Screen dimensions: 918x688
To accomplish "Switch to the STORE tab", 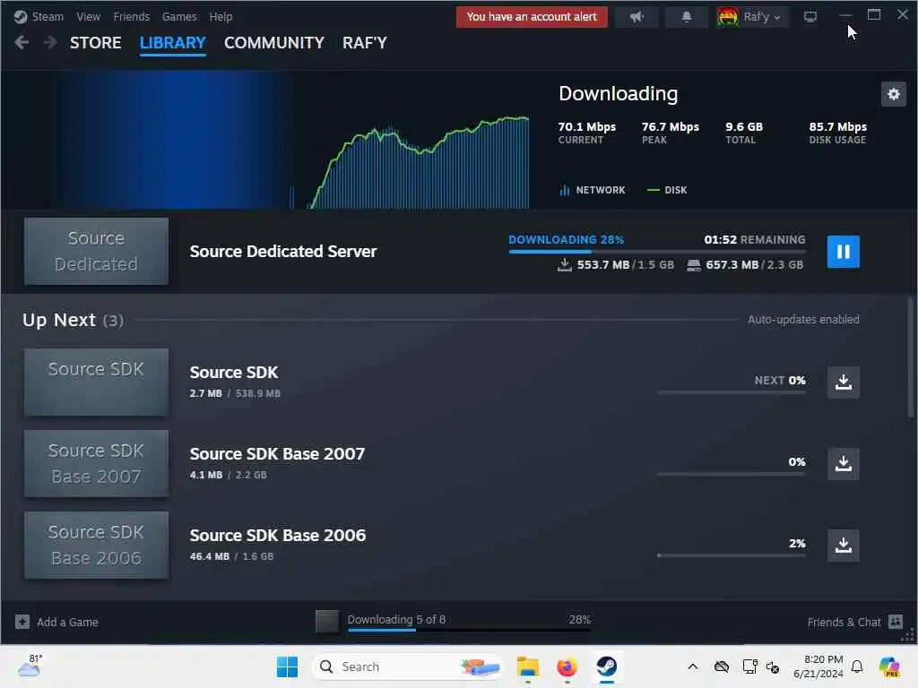I will coord(95,43).
